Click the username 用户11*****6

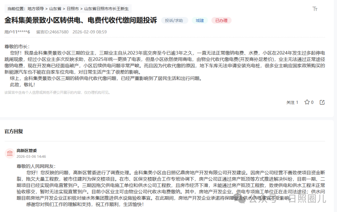17,32
